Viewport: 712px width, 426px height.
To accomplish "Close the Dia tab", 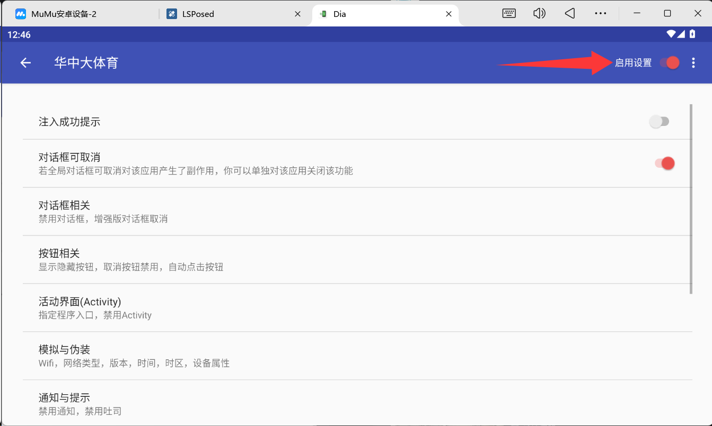I will coord(449,14).
